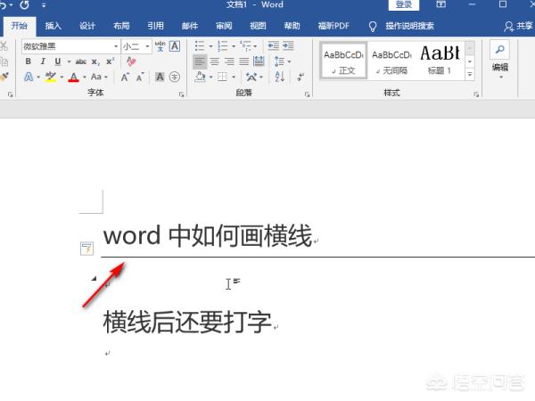Click the 登录 sign-in button
The height and width of the screenshot is (401, 535).
[x=404, y=4]
